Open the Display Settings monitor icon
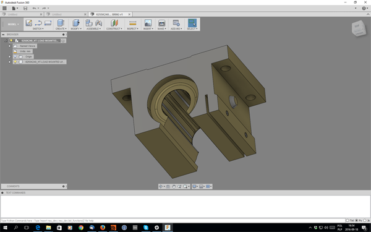The height and width of the screenshot is (232, 371). (x=195, y=187)
